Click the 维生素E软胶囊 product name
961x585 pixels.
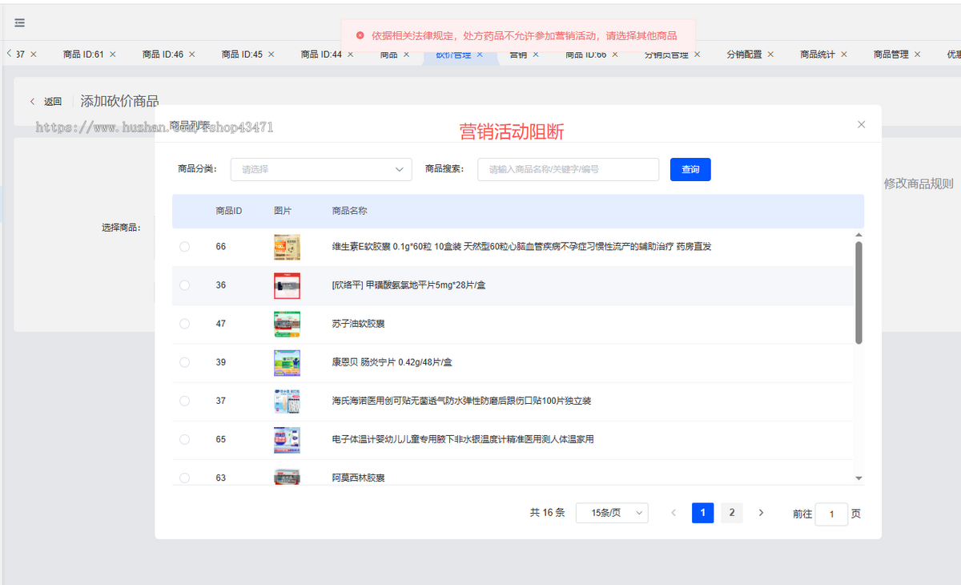[x=521, y=247]
